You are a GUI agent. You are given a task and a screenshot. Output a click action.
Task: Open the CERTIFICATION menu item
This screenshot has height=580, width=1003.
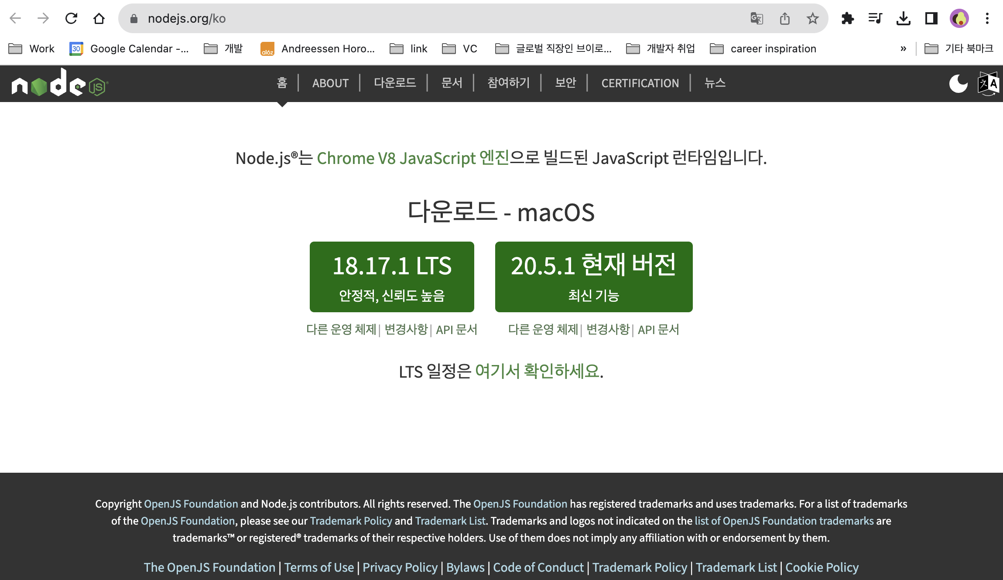(x=640, y=83)
